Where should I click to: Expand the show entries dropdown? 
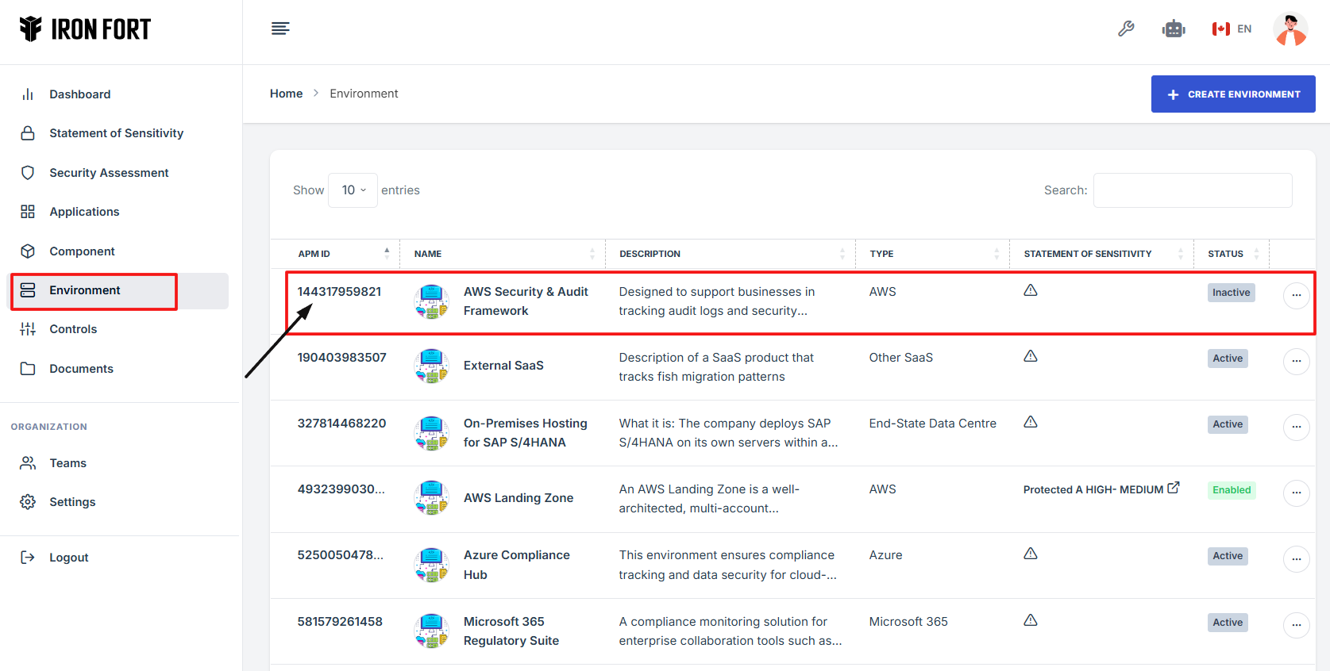(x=353, y=190)
